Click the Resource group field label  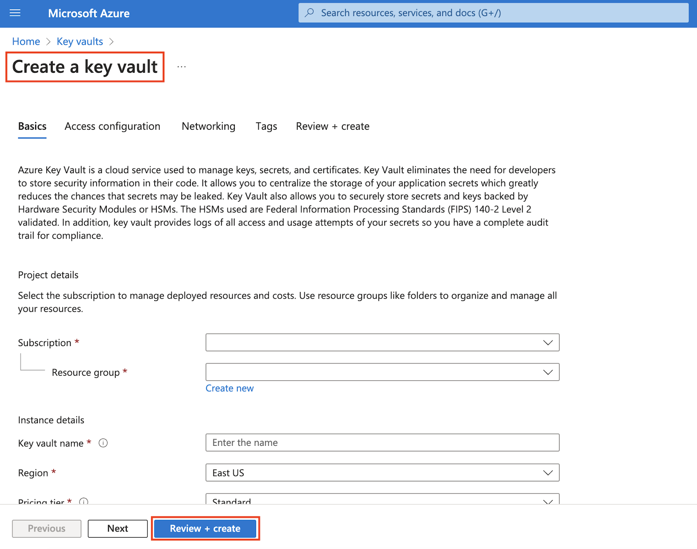[86, 373]
